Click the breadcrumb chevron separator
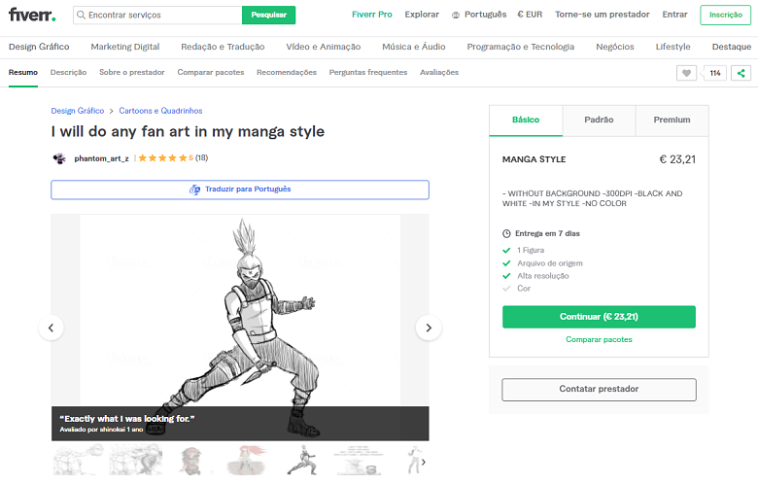 (111, 111)
